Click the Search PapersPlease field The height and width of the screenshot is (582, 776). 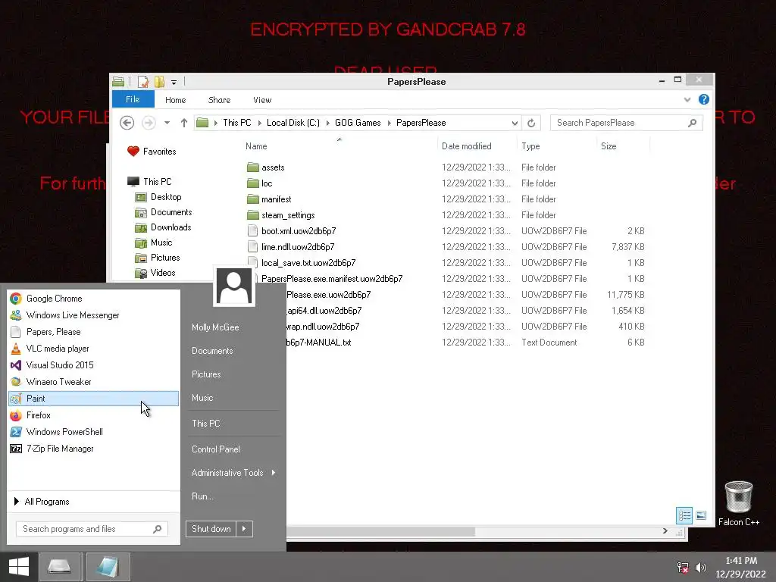626,123
